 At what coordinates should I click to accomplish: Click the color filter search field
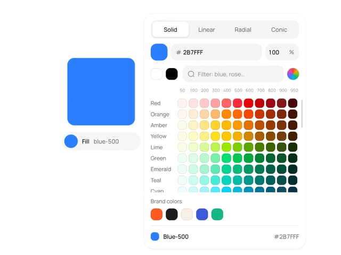[233, 74]
